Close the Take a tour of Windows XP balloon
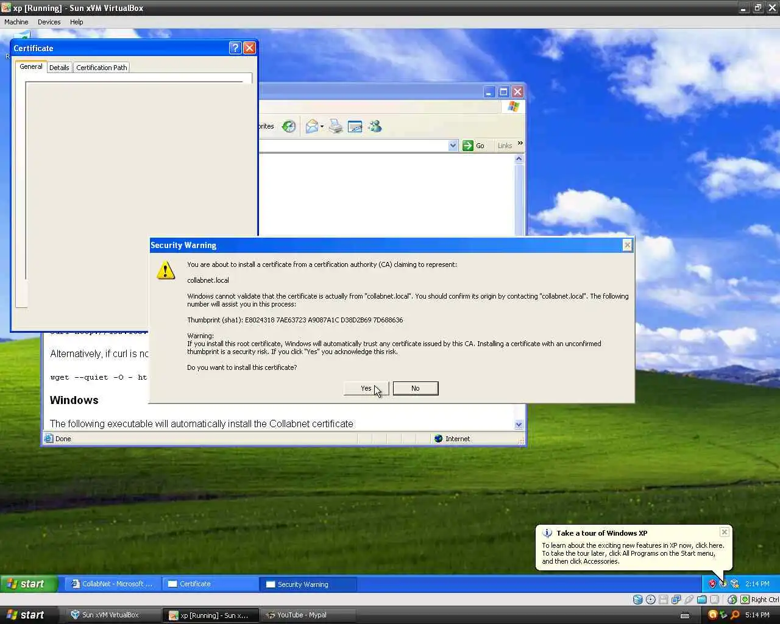Viewport: 780px width, 624px height. coord(724,532)
